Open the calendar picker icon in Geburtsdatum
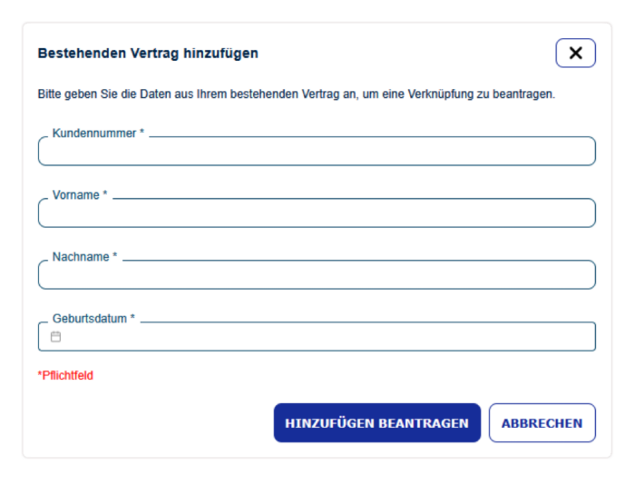This screenshot has height=485, width=635. click(x=55, y=337)
